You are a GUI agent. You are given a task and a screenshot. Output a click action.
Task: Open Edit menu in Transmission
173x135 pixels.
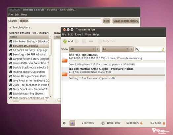pyautogui.click(x=70, y=35)
